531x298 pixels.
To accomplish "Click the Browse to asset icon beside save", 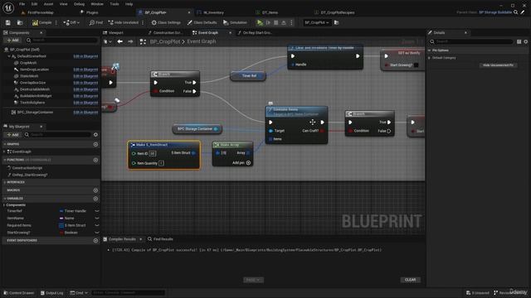I will click(20, 22).
